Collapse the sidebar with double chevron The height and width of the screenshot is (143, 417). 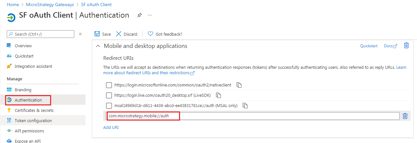tap(80, 34)
